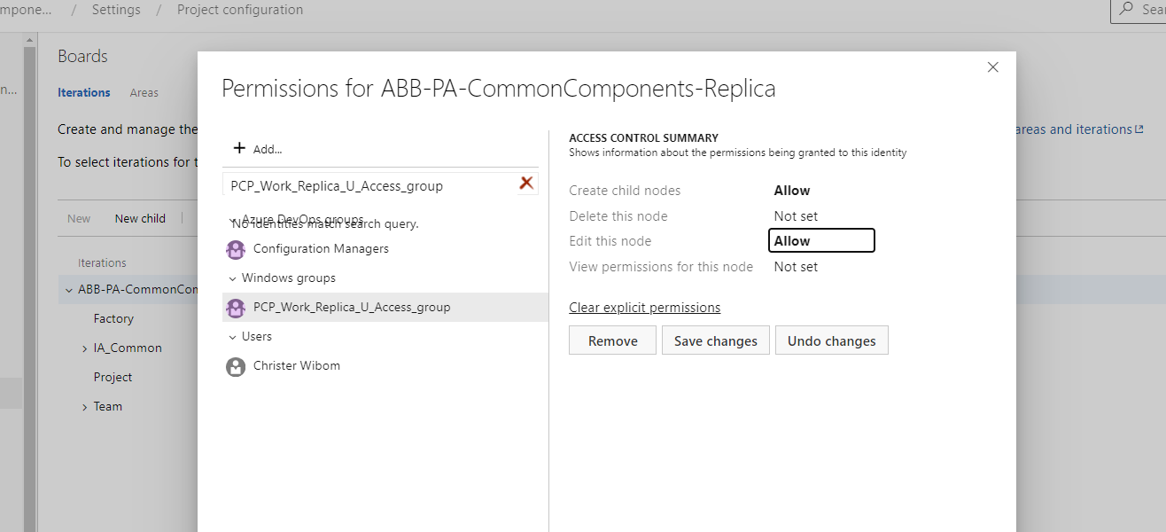
Task: Open View permissions for this node dropdown
Action: click(x=821, y=267)
